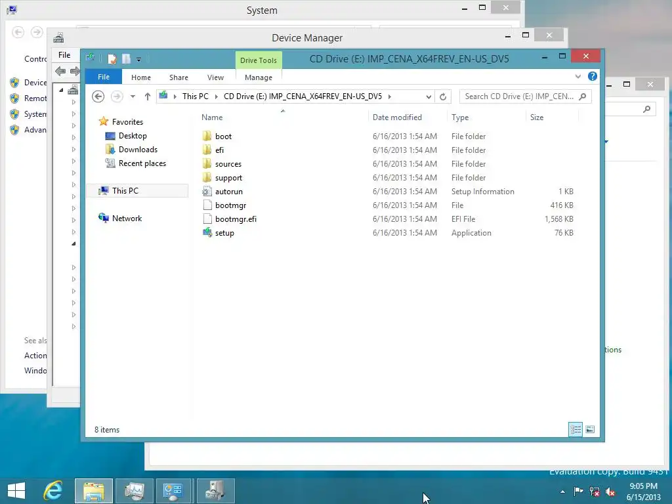Open the File ribbon tab
The width and height of the screenshot is (672, 504).
click(x=104, y=77)
